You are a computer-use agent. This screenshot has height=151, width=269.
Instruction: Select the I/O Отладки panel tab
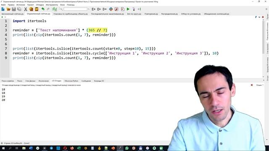click(x=56, y=81)
